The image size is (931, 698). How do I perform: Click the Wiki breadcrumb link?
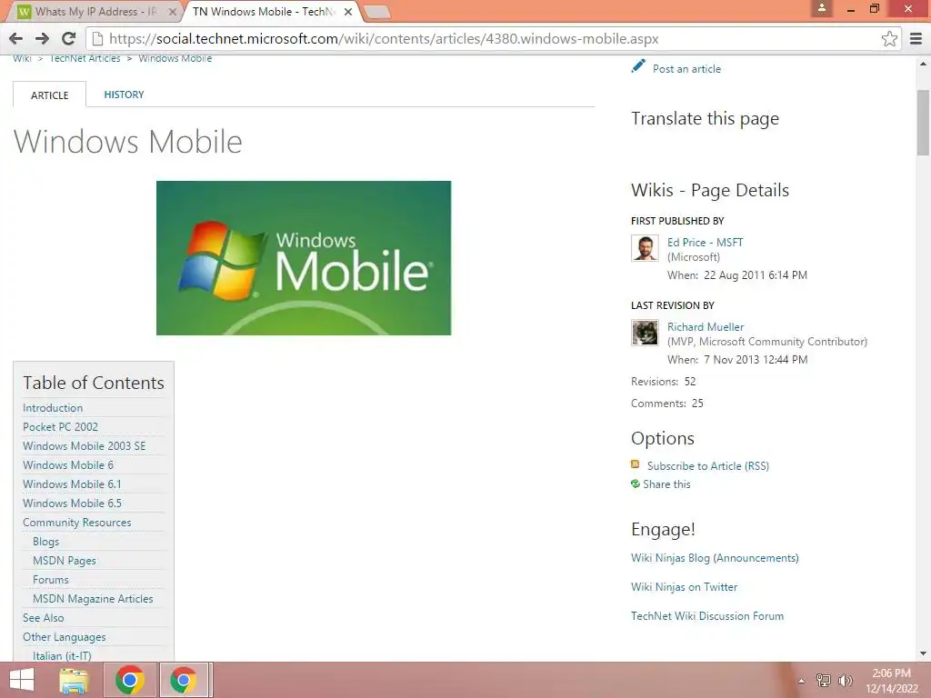tap(22, 58)
